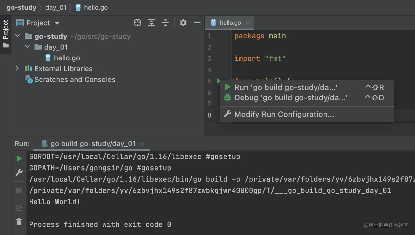Click the Select Opened File locate icon
The height and width of the screenshot is (235, 415).
pos(137,23)
